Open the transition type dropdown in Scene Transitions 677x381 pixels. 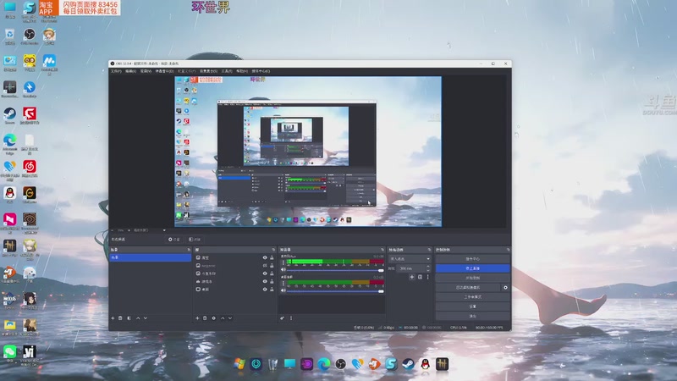pos(410,259)
